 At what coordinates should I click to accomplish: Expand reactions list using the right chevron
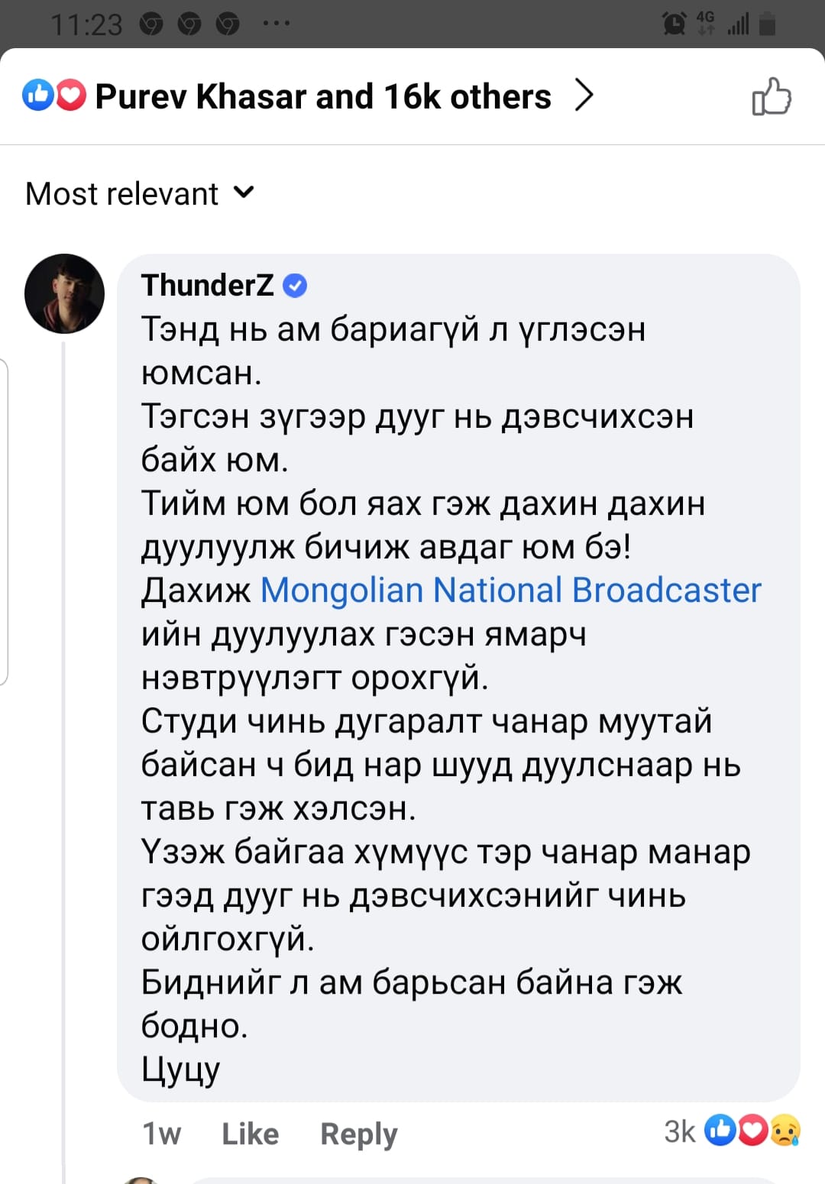point(584,95)
